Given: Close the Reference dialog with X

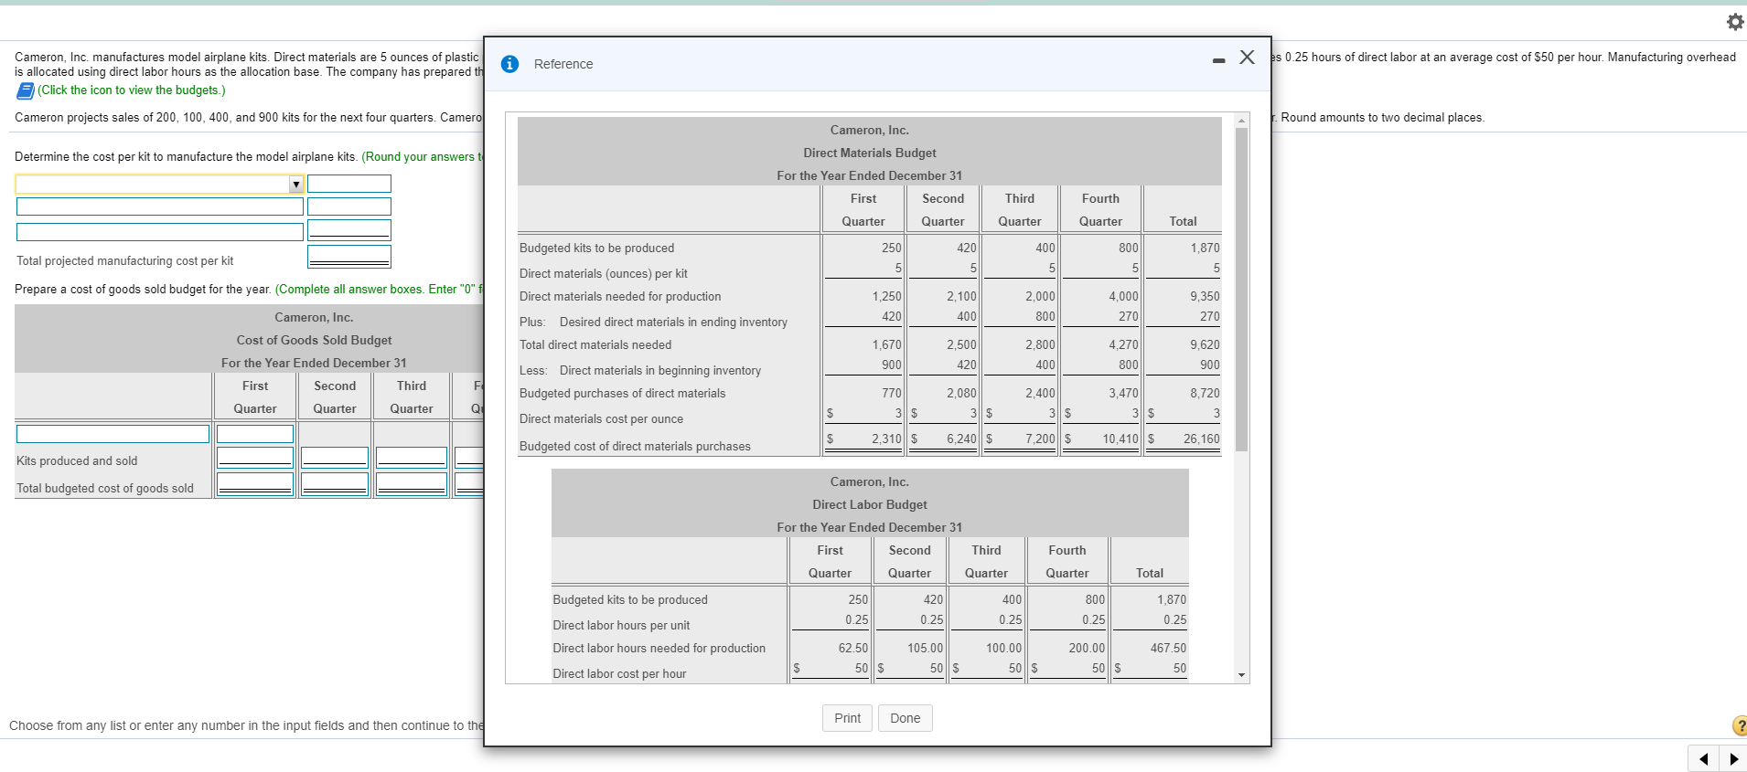Looking at the screenshot, I should point(1247,58).
